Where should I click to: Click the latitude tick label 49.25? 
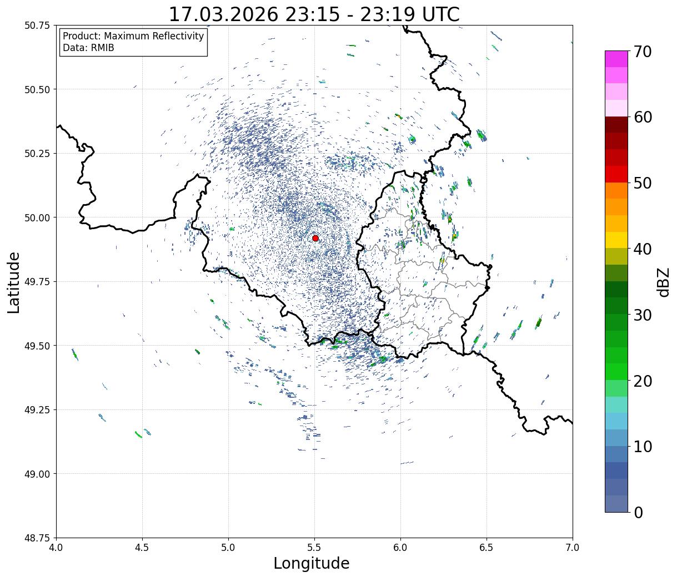click(x=37, y=410)
